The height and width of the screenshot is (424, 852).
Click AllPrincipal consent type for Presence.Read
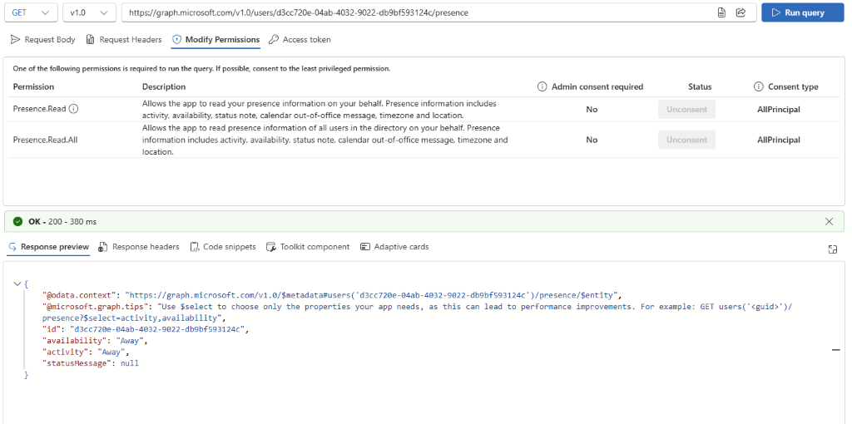779,109
